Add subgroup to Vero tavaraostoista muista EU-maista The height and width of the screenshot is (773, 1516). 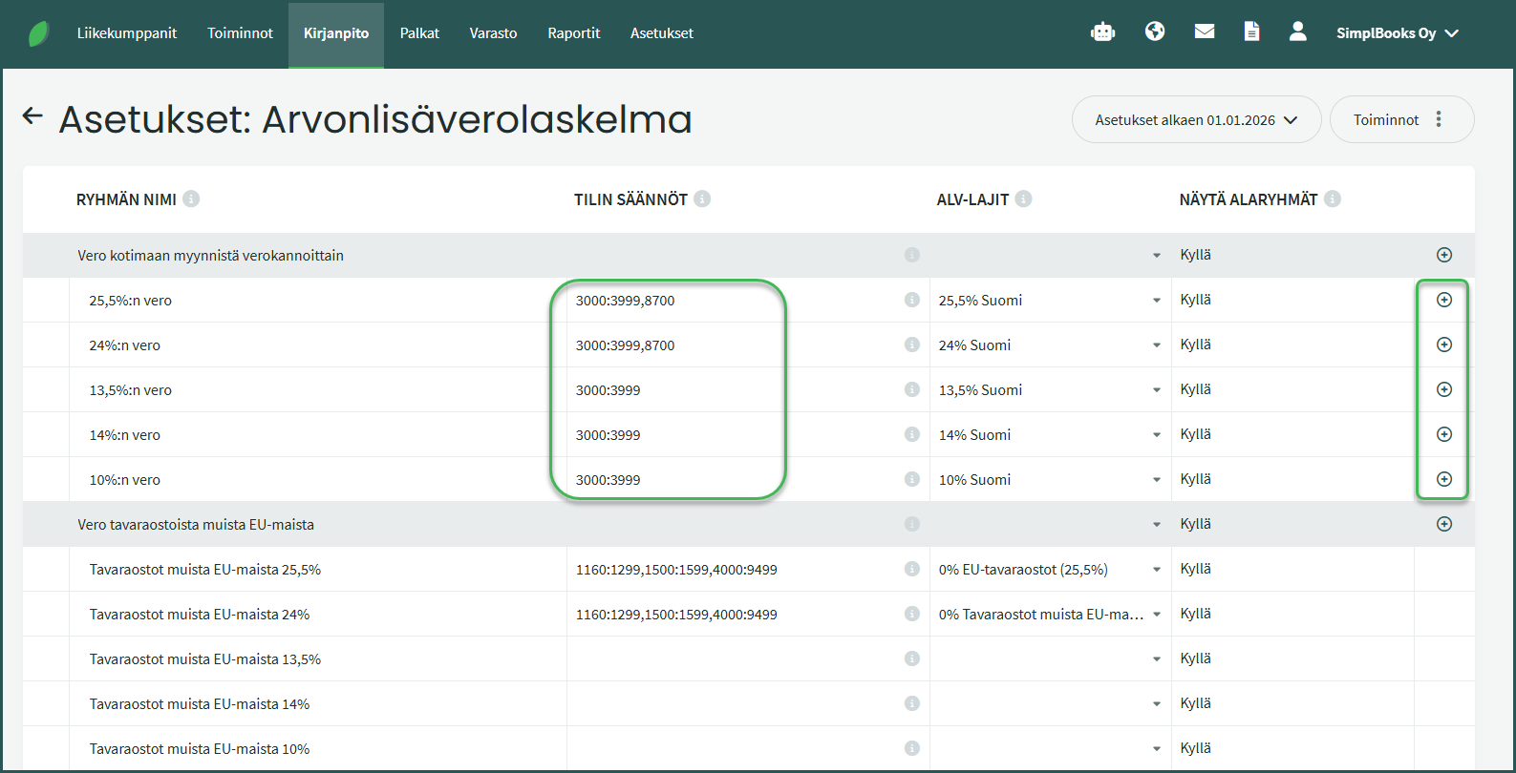[1443, 524]
